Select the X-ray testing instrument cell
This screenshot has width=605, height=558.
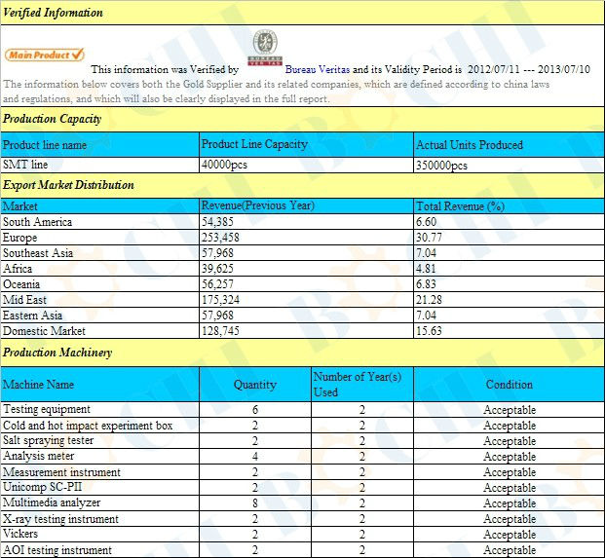point(100,519)
